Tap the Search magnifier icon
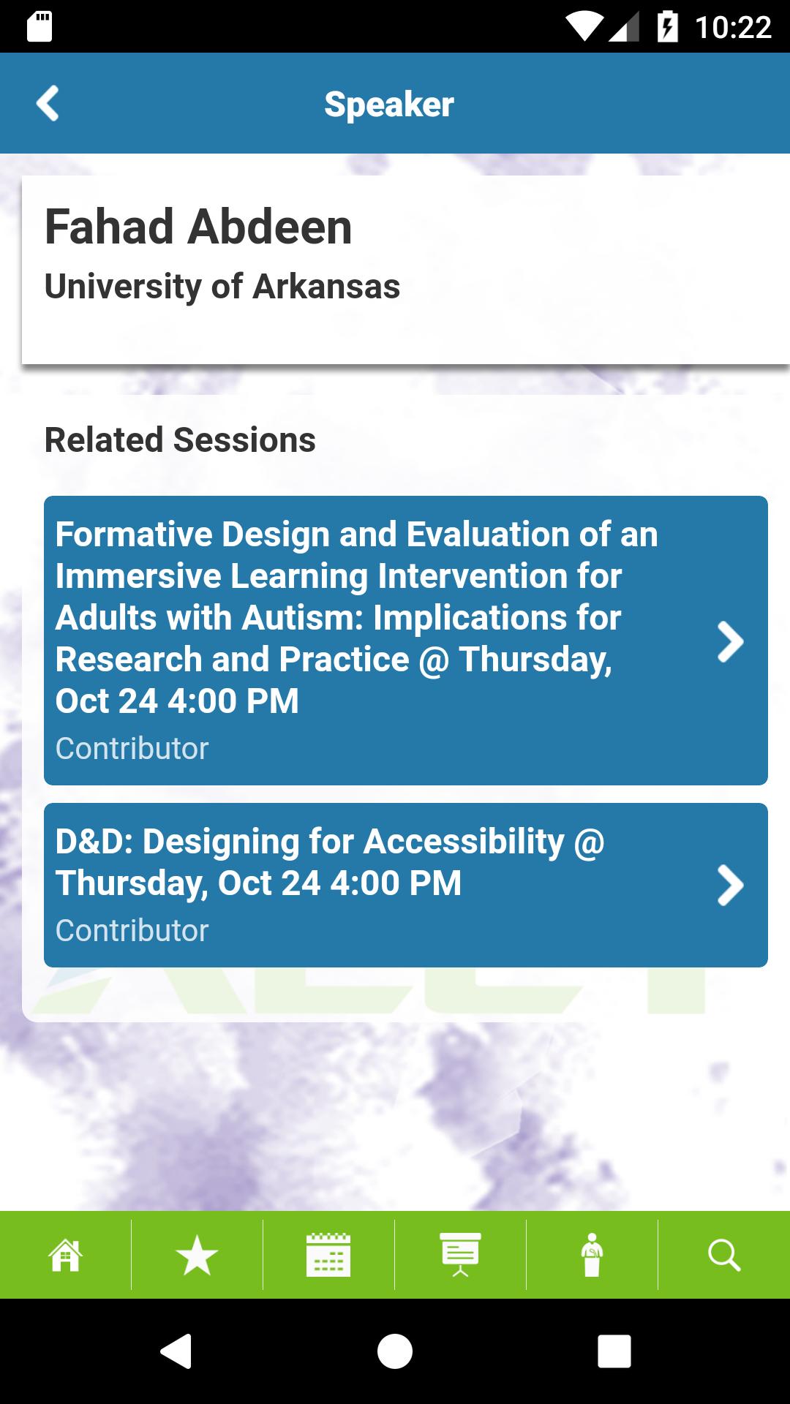The height and width of the screenshot is (1404, 790). (x=724, y=1255)
